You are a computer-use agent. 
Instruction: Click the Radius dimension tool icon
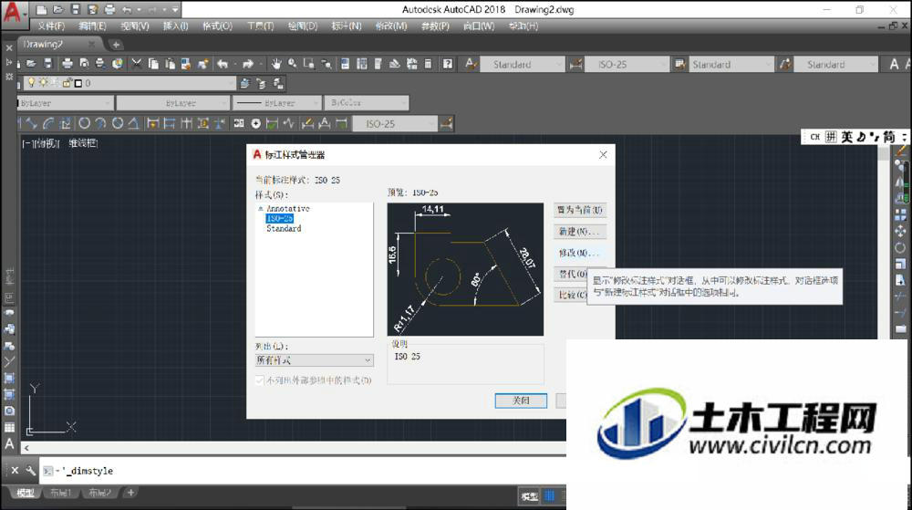tap(84, 123)
